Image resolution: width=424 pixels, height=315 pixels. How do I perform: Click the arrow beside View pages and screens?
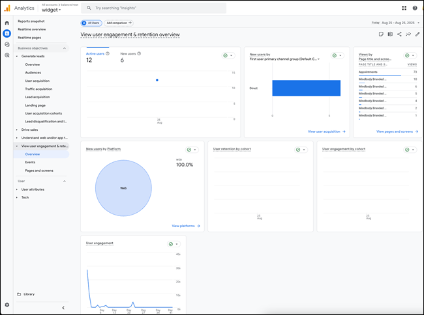(x=417, y=131)
